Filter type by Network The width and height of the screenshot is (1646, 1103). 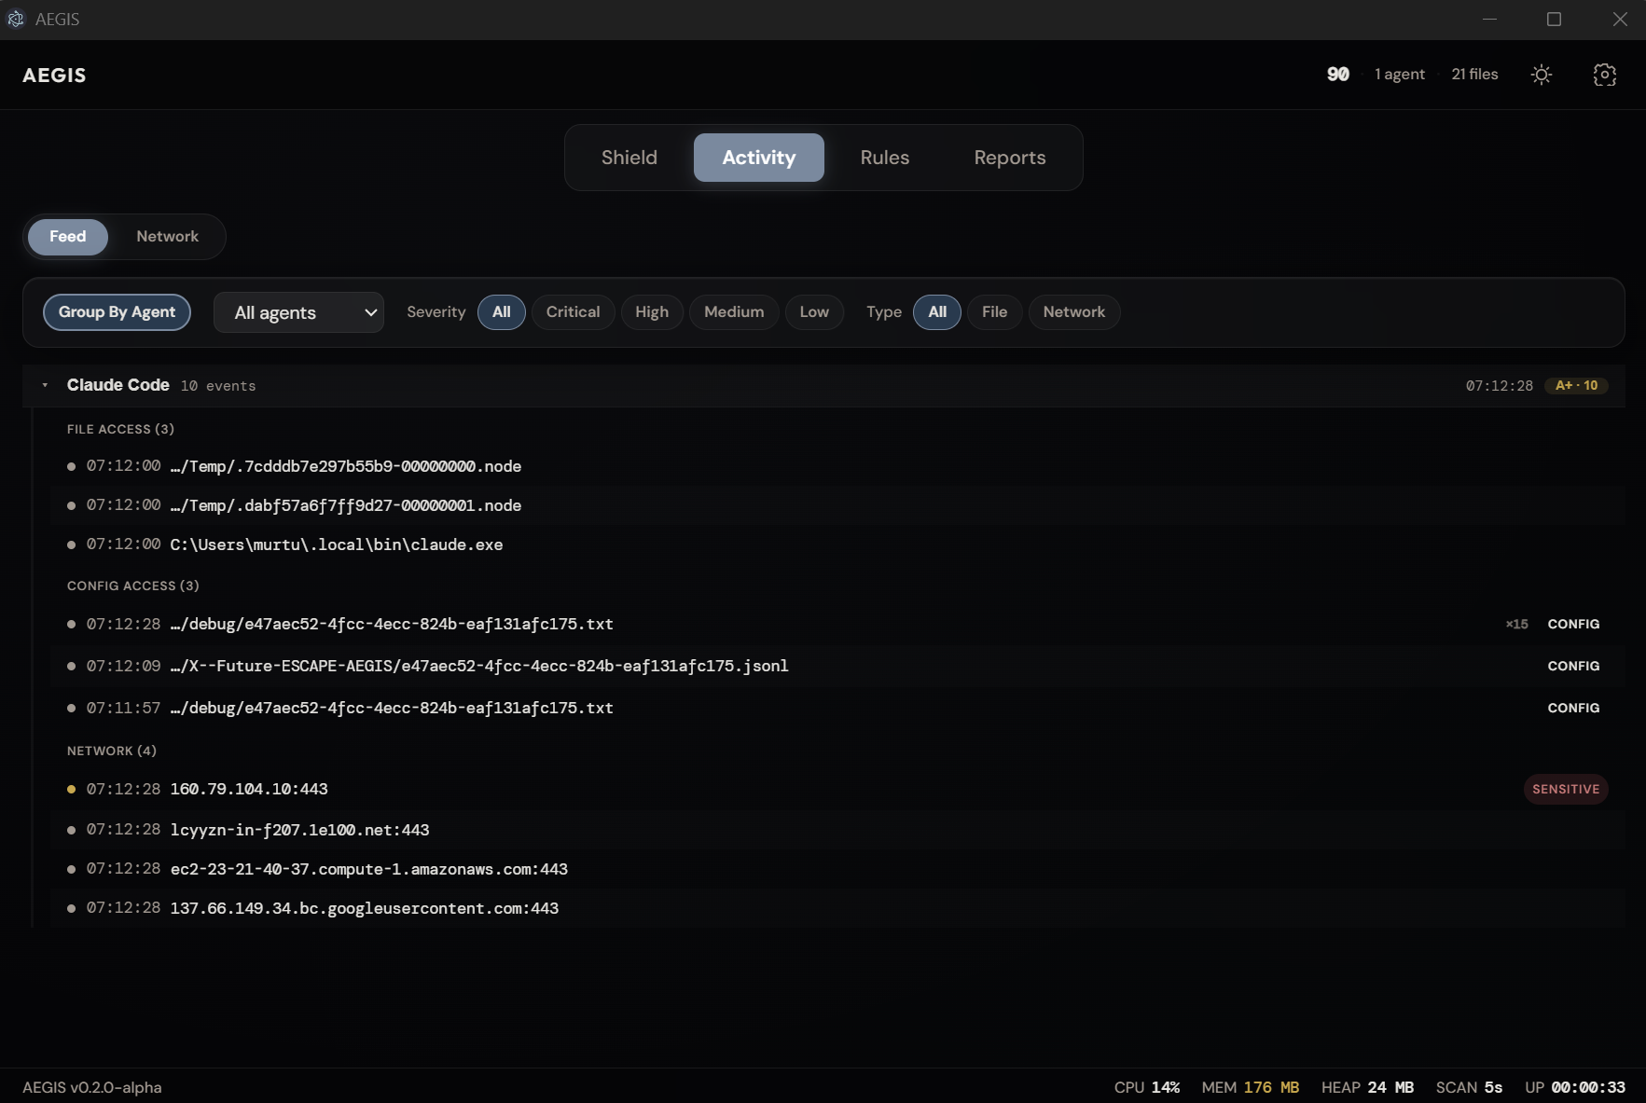[1074, 312]
